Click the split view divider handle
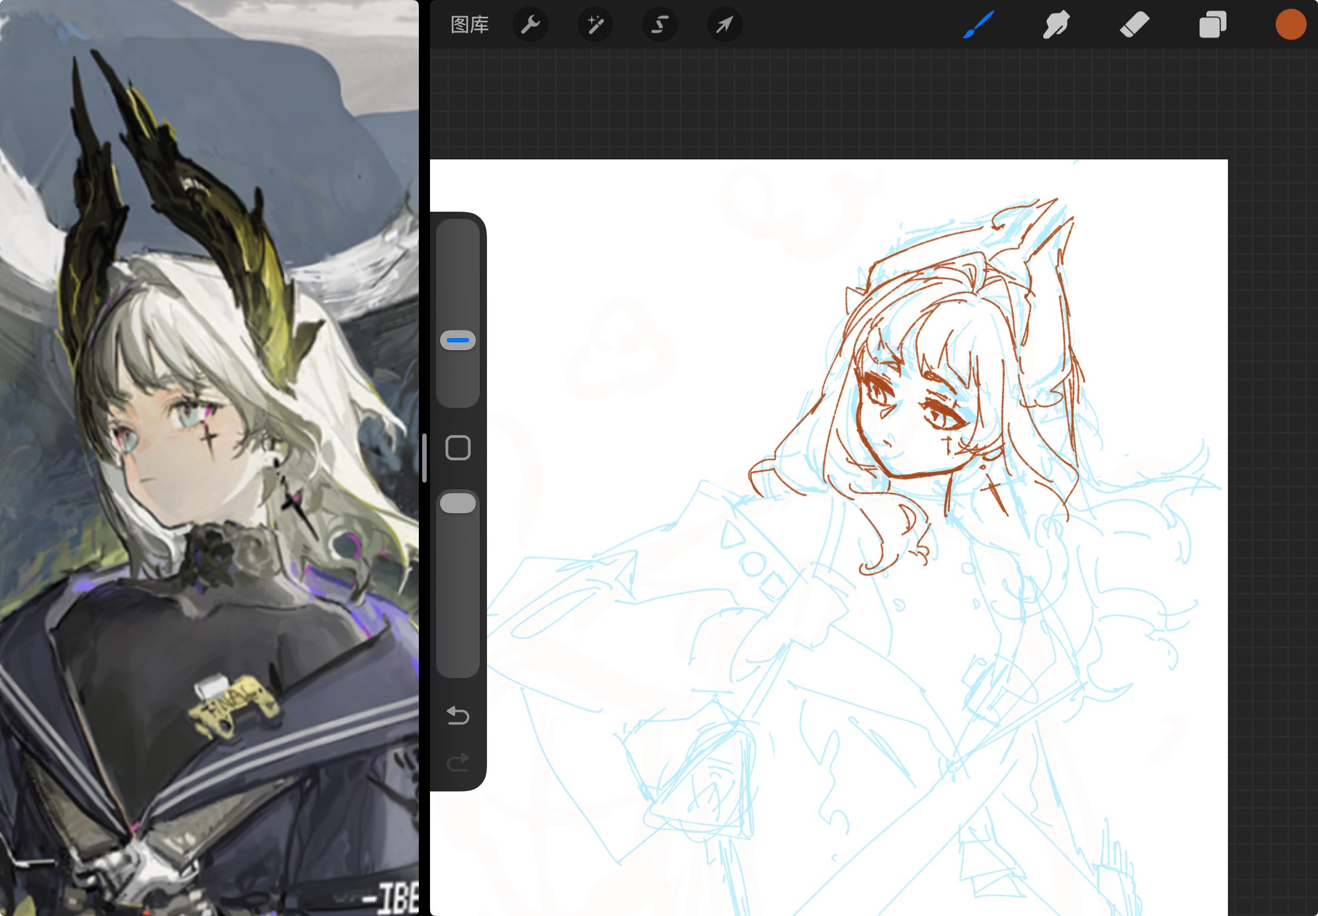The height and width of the screenshot is (916, 1318). click(424, 458)
